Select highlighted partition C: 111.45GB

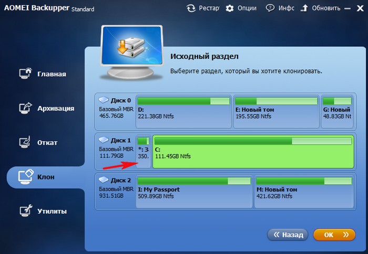(253, 152)
